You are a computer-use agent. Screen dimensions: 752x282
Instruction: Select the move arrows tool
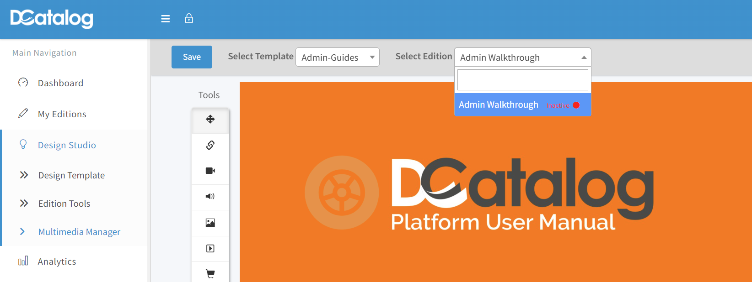point(210,120)
